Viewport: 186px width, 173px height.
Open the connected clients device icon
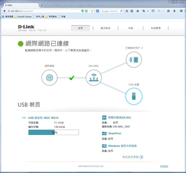134,60
